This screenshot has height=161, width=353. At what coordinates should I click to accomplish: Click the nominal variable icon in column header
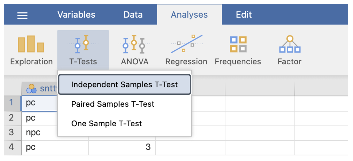(x=32, y=89)
